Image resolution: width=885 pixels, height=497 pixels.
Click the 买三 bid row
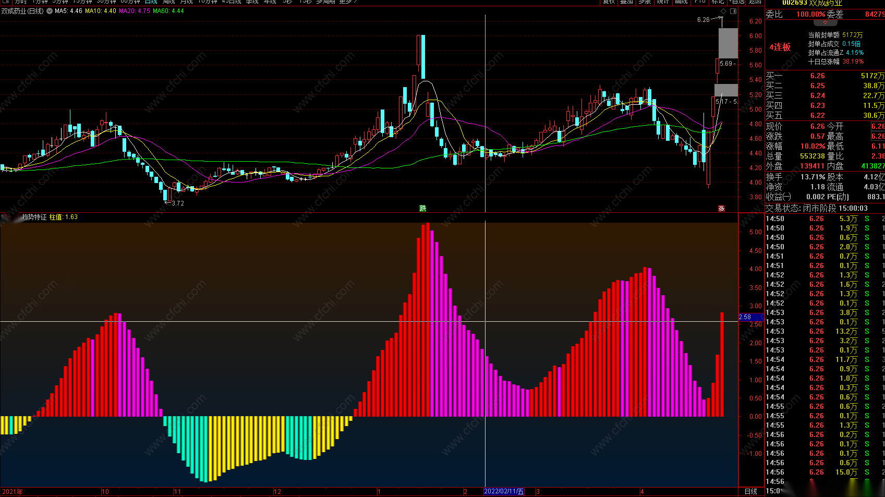coord(825,95)
